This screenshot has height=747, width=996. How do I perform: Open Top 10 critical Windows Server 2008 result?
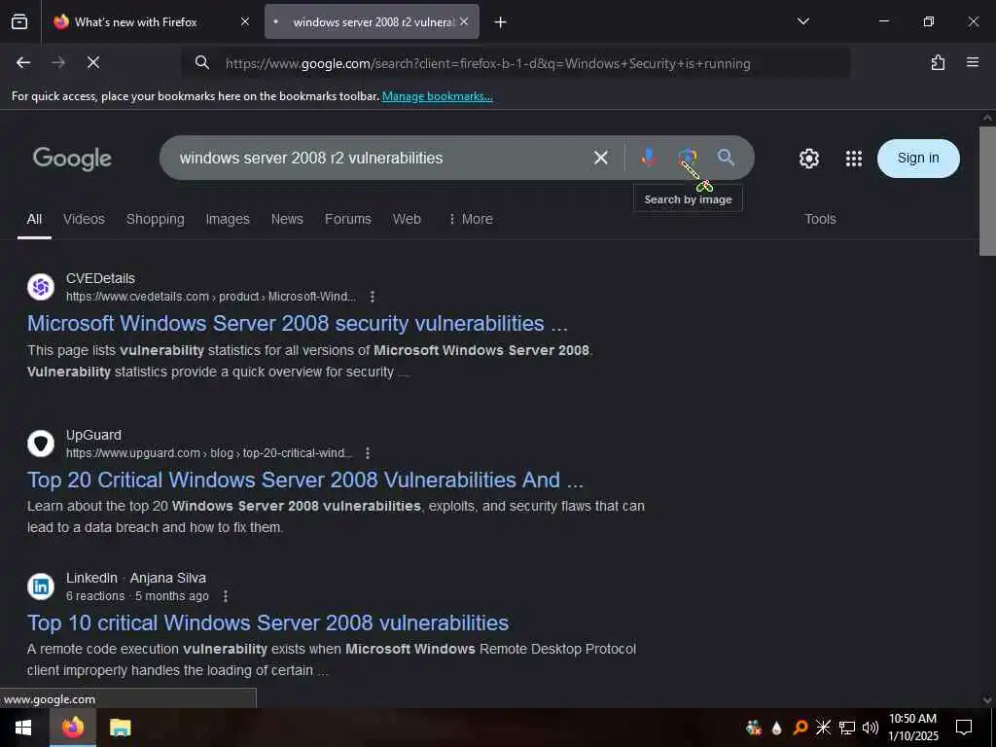tap(268, 622)
